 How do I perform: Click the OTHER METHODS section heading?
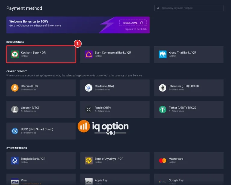pyautogui.click(x=17, y=148)
